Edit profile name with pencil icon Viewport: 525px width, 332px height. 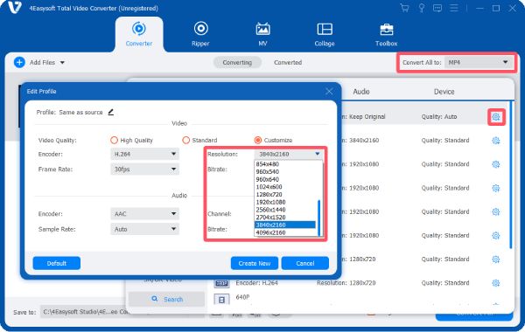click(x=111, y=112)
